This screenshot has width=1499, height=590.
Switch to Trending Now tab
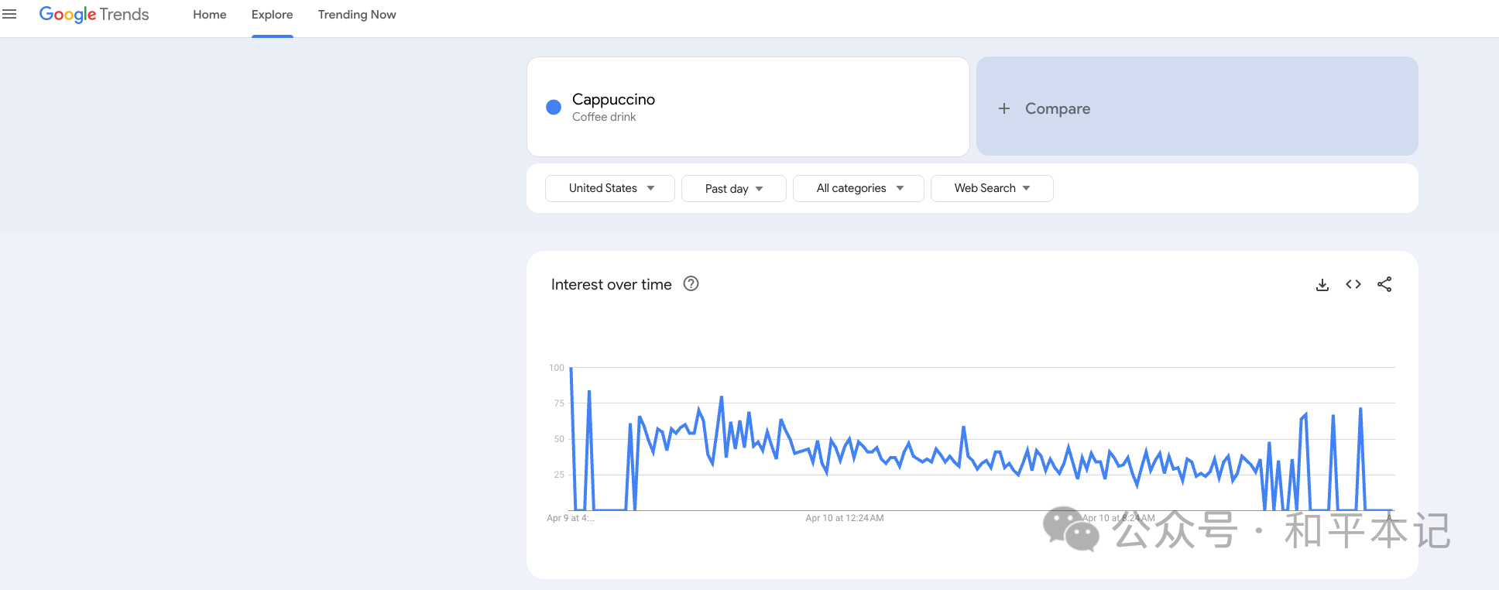point(357,15)
